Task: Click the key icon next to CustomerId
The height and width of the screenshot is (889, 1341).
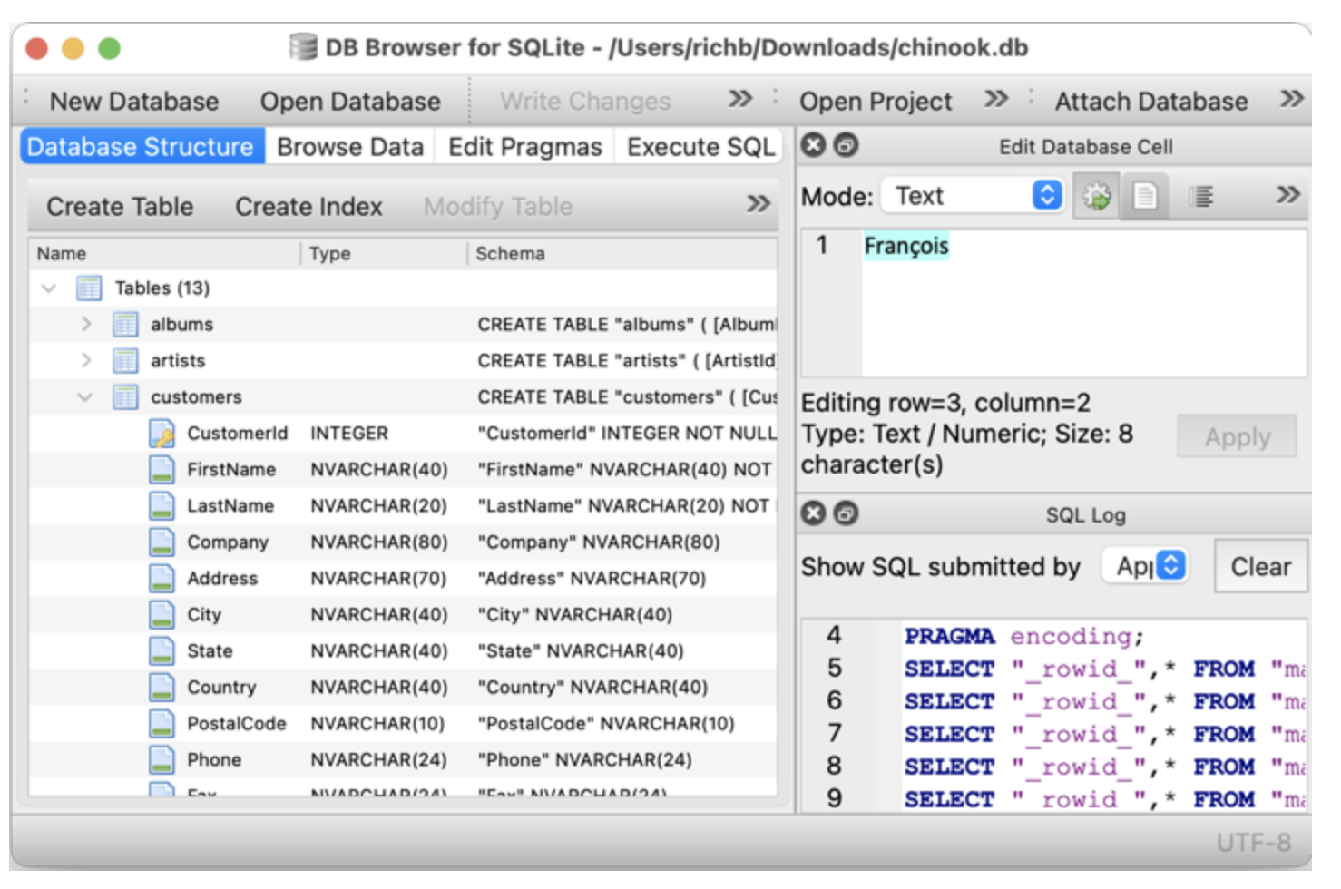Action: tap(160, 433)
